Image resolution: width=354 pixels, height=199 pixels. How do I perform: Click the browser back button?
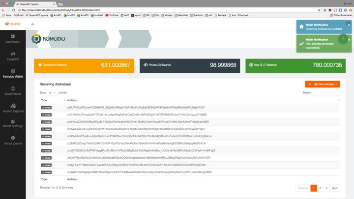3,10
